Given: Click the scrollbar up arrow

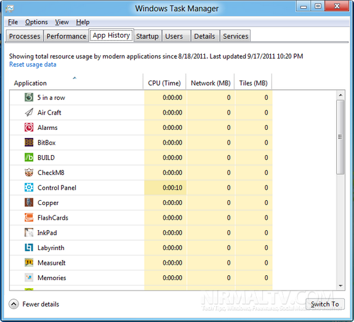Looking at the screenshot, I should (340, 95).
